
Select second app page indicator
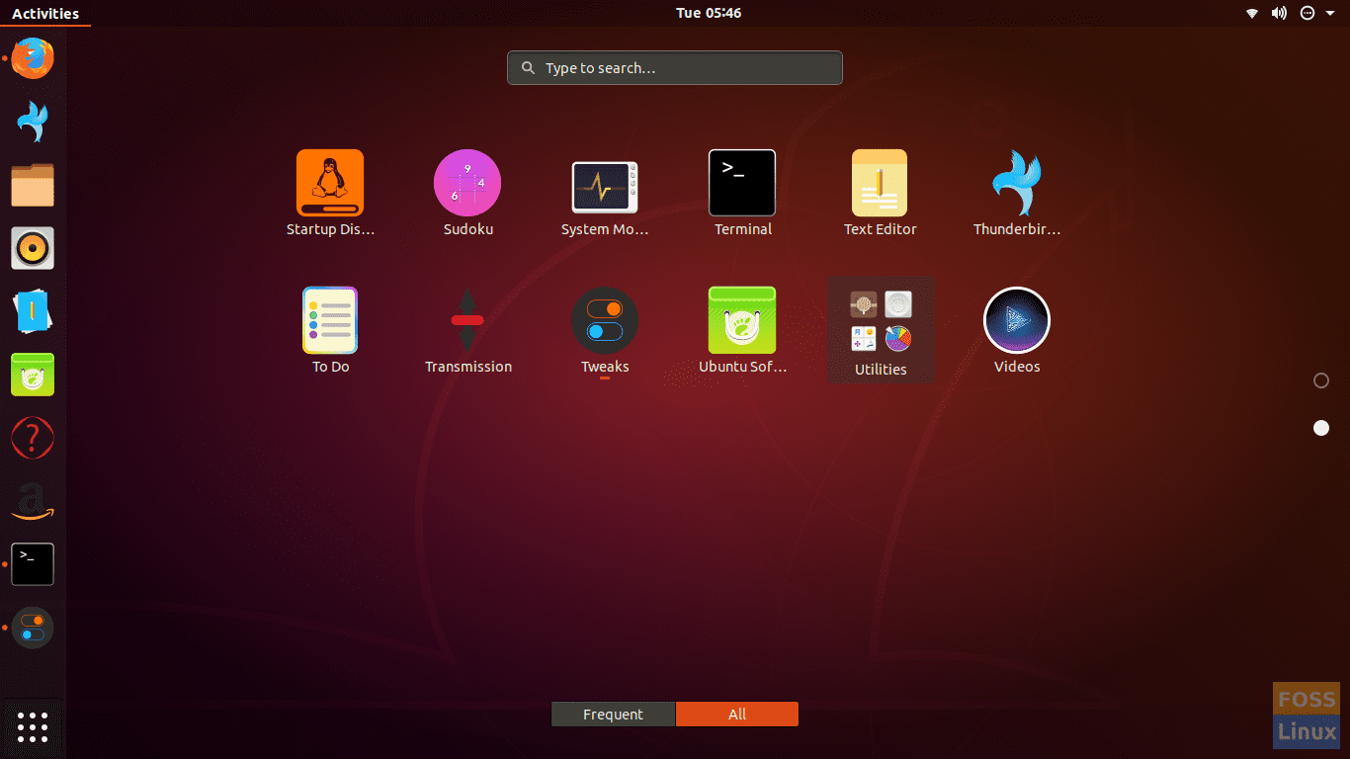pos(1321,428)
